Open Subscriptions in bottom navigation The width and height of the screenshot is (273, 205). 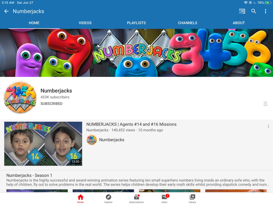coord(136,199)
